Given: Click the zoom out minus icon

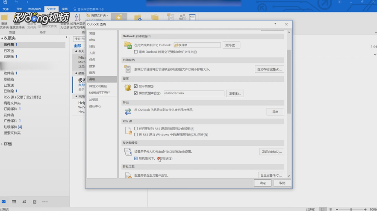Looking at the screenshot, I should point(337,209).
